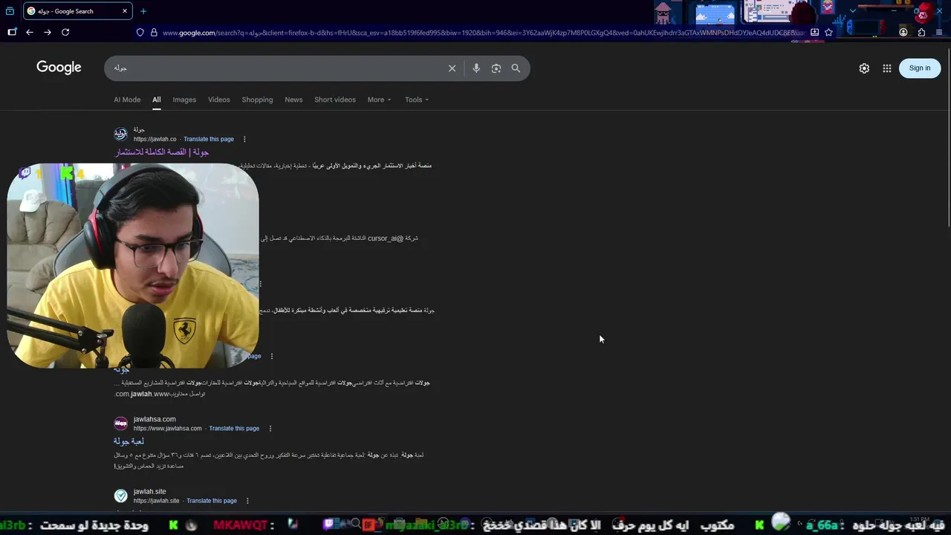Open a new browser tab

(x=143, y=11)
